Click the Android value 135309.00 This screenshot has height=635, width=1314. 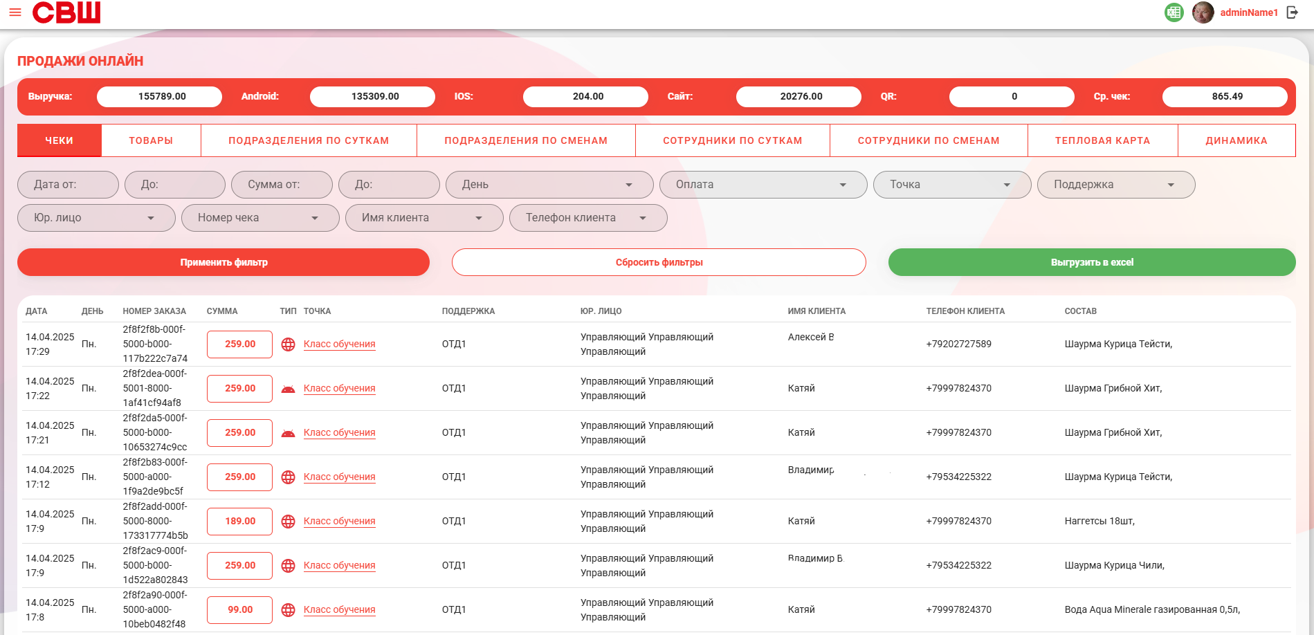point(372,97)
